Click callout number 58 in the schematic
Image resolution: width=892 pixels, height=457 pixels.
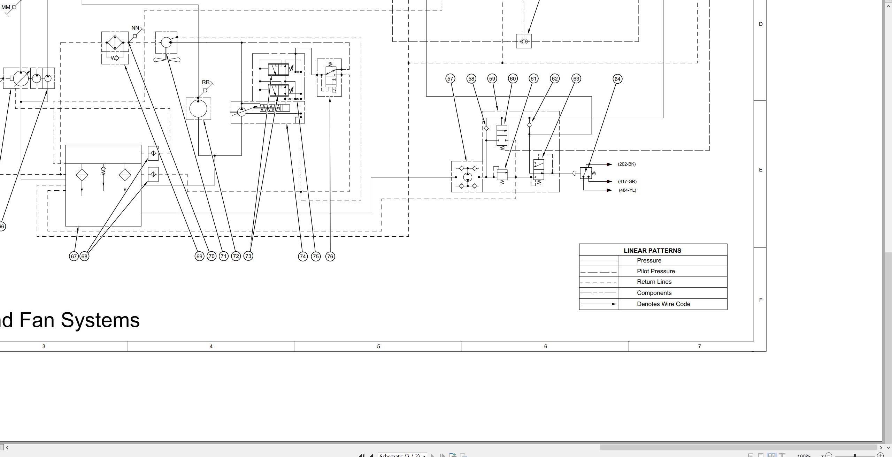pos(471,79)
